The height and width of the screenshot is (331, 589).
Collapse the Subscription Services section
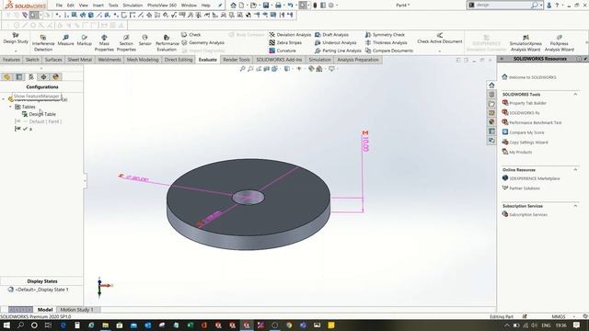click(575, 206)
